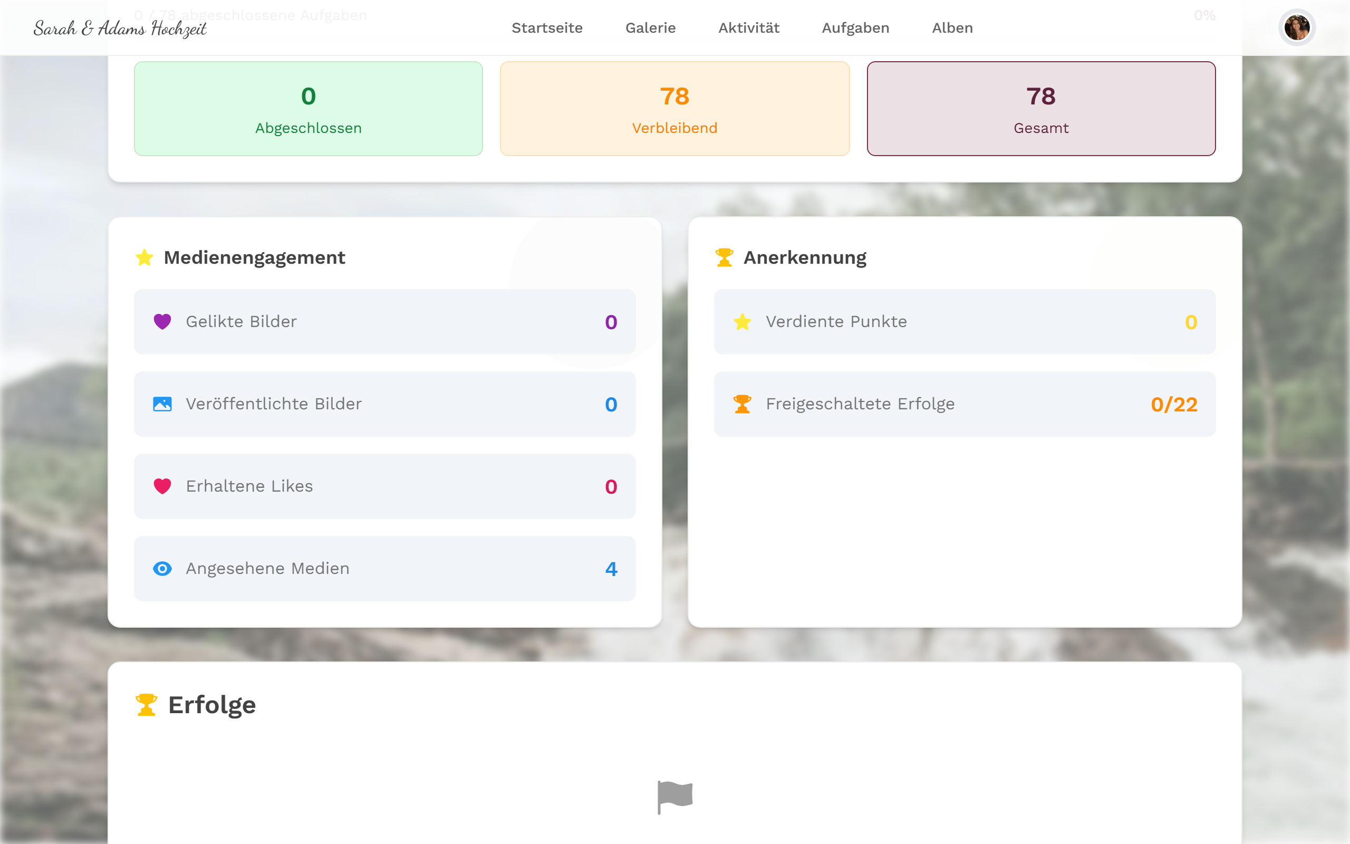The height and width of the screenshot is (844, 1350).
Task: Click the eye icon beside Angesehene Medien
Action: [x=162, y=568]
